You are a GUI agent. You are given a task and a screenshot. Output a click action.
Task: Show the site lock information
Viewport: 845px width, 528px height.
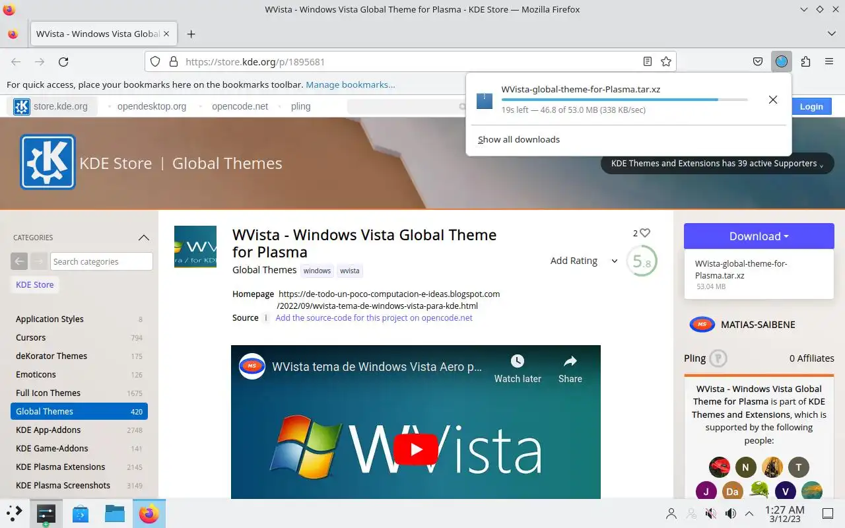[174, 61]
